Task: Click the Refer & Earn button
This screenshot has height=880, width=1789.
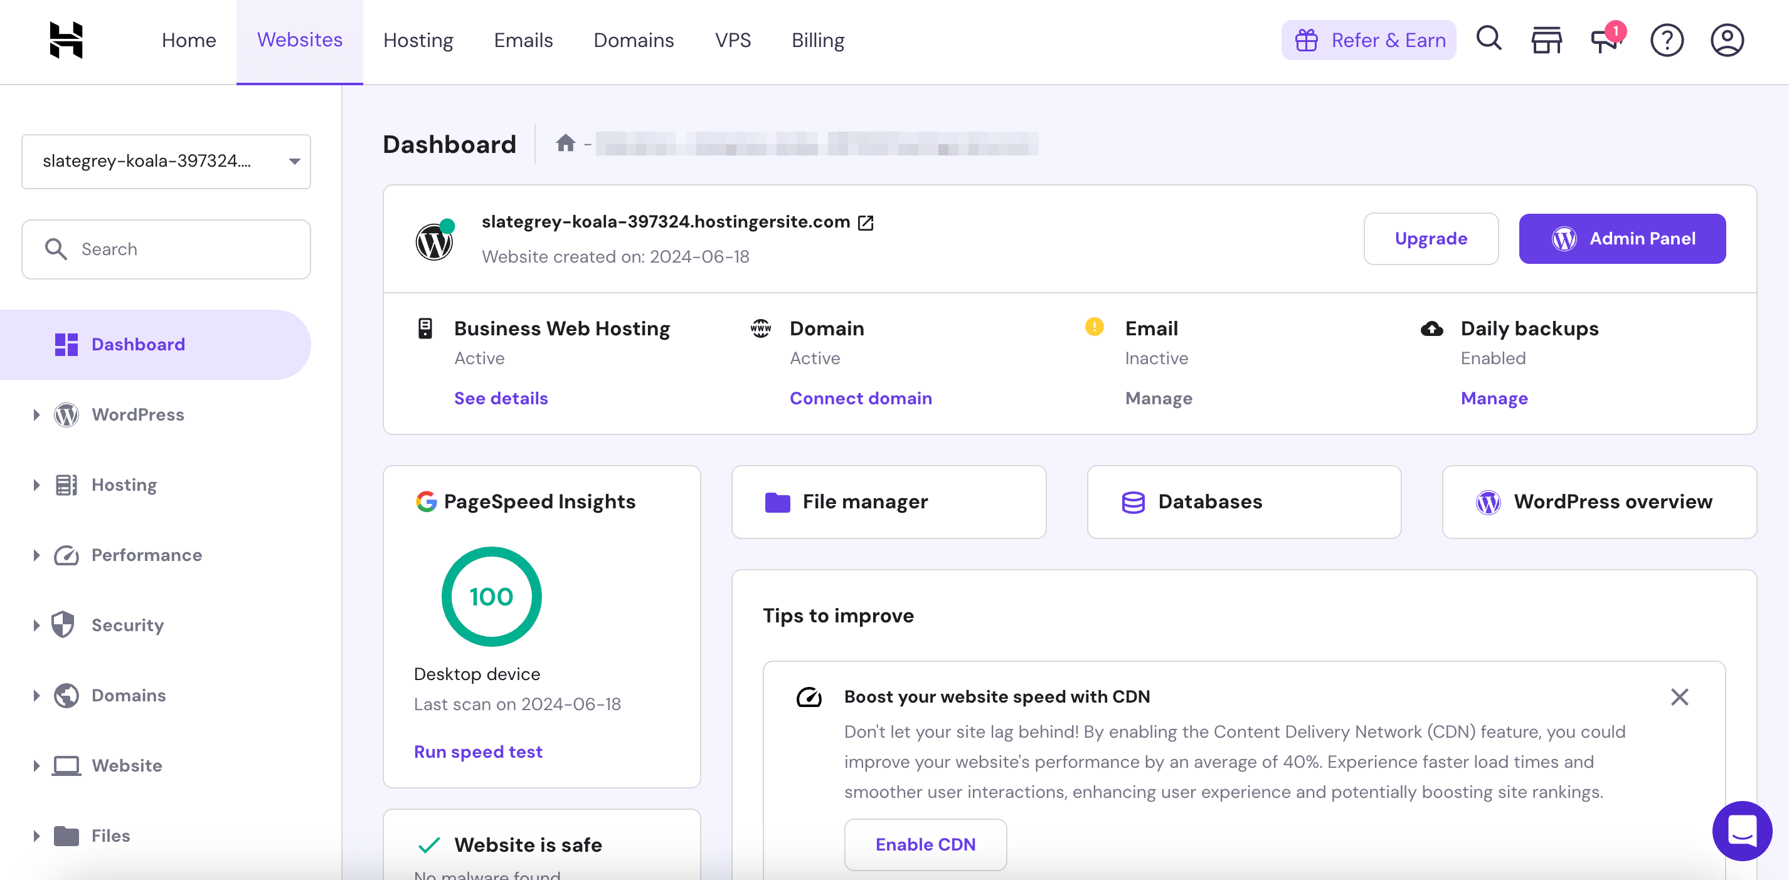Action: (1368, 40)
